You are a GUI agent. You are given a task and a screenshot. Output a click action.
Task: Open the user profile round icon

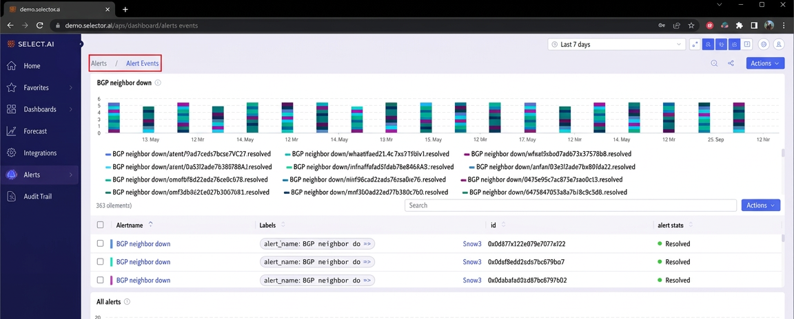(778, 45)
